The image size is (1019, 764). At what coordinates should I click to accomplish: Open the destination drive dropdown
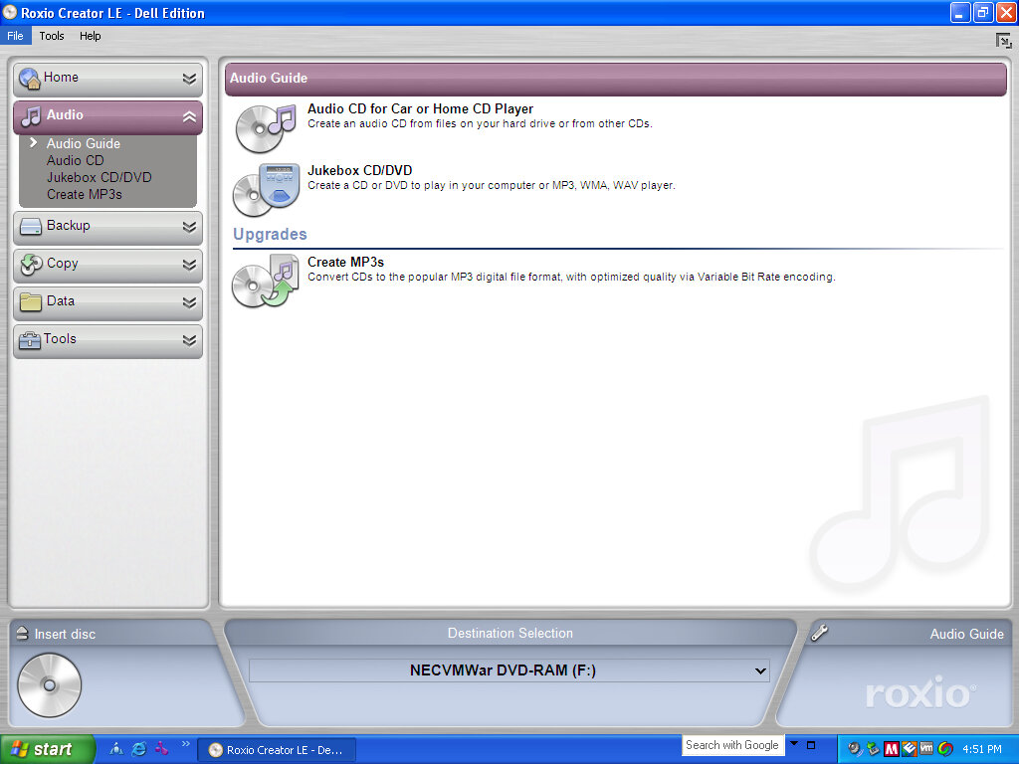point(761,671)
